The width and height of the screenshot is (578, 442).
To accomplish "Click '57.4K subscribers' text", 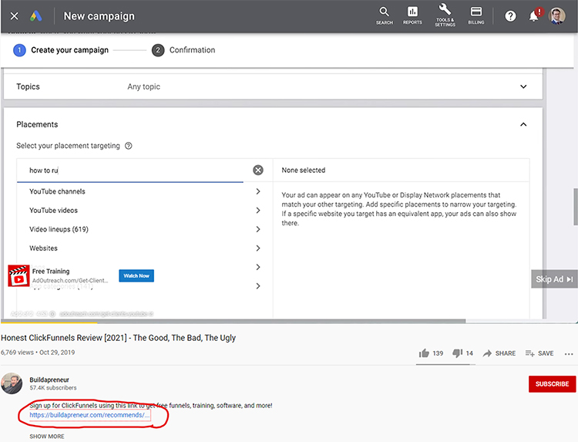I will [53, 388].
